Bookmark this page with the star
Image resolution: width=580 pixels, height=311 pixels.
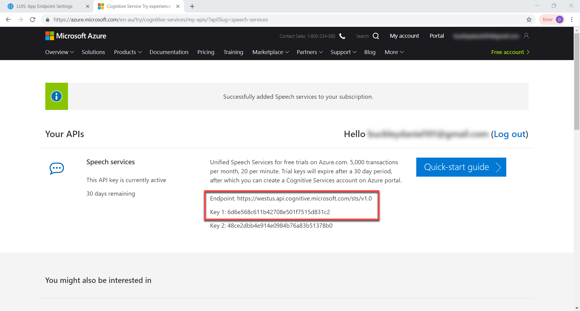pos(529,20)
